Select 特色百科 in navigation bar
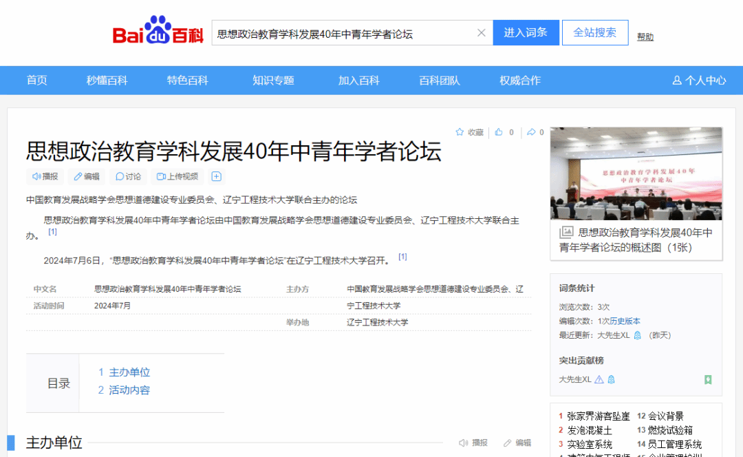This screenshot has width=743, height=457. click(187, 81)
